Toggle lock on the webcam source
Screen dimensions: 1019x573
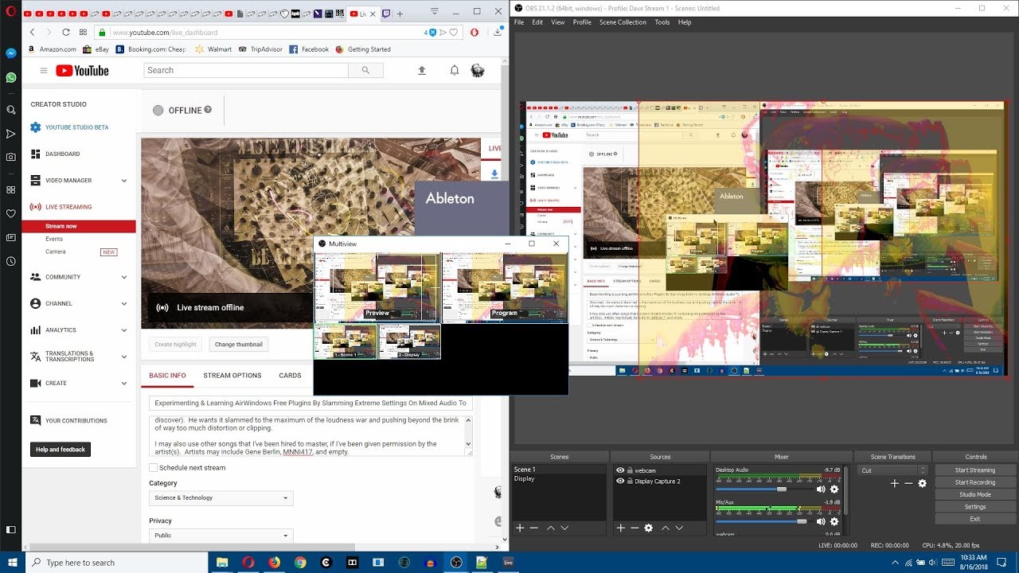pos(630,470)
